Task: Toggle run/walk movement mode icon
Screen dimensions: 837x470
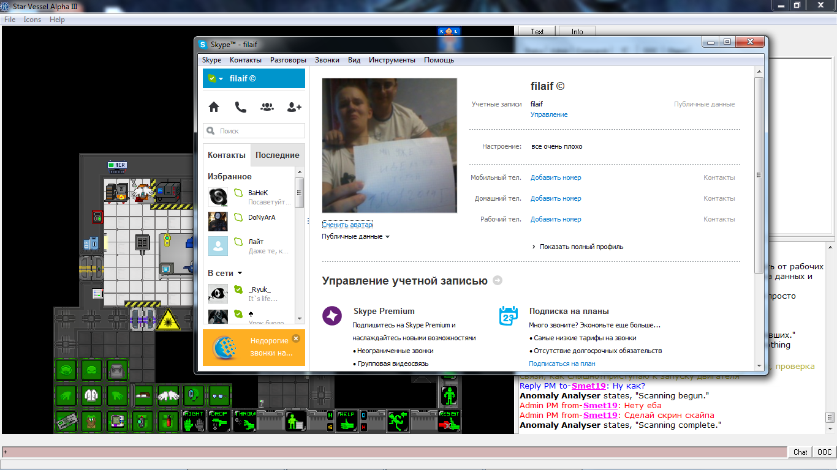Action: click(x=398, y=421)
